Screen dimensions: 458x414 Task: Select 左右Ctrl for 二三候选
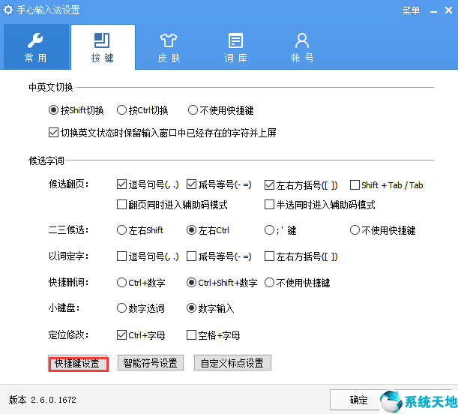pos(208,230)
